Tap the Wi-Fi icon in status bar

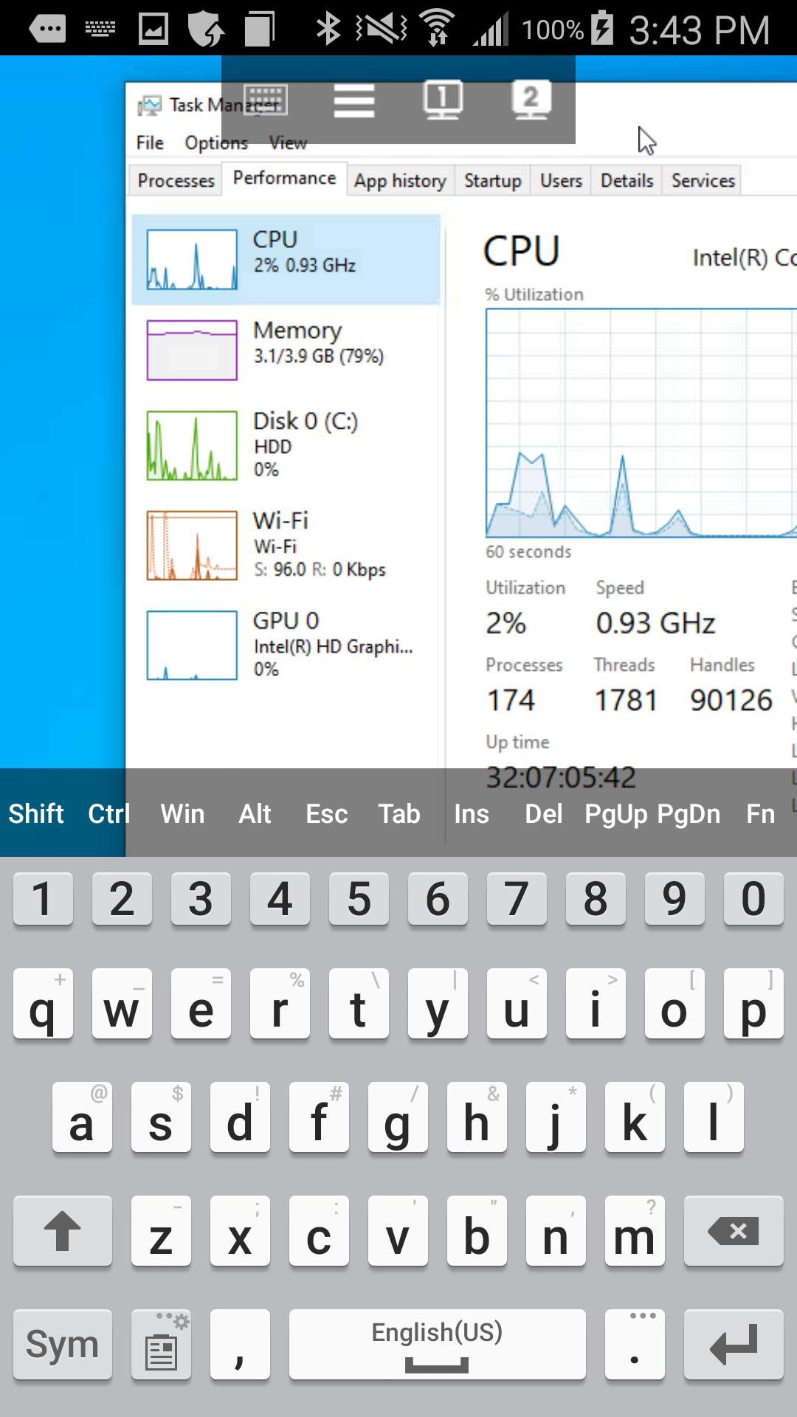437,28
